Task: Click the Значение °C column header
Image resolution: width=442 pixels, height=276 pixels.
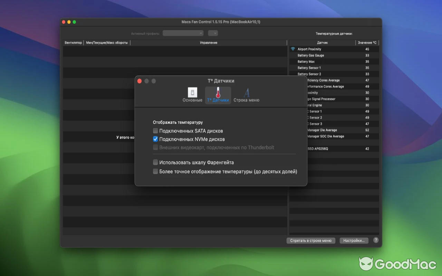Action: click(x=367, y=42)
